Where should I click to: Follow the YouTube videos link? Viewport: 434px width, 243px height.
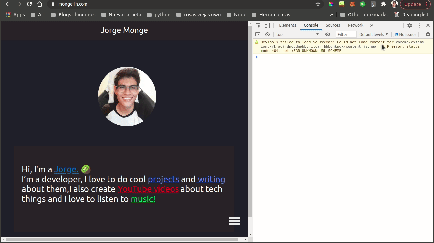(x=148, y=189)
